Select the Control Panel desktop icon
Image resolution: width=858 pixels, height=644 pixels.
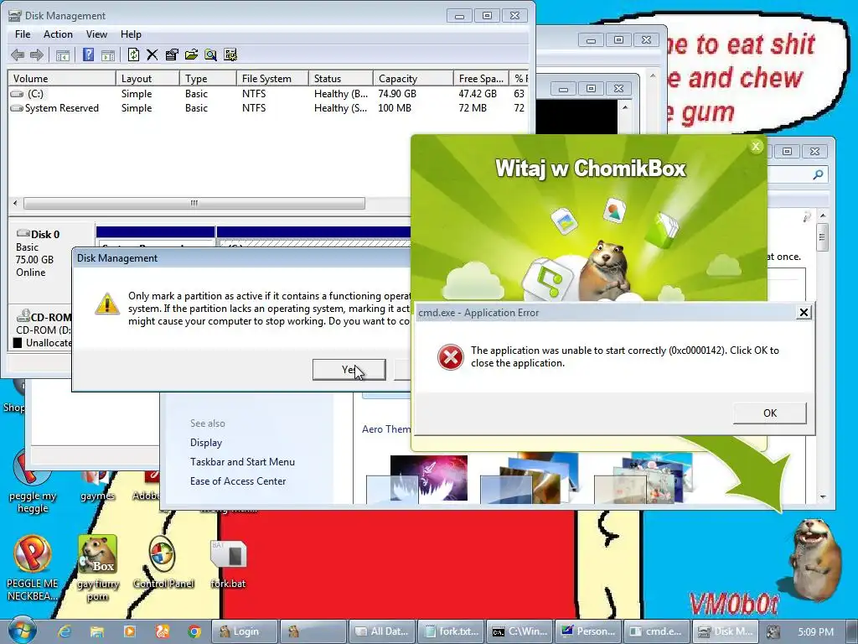coord(163,563)
